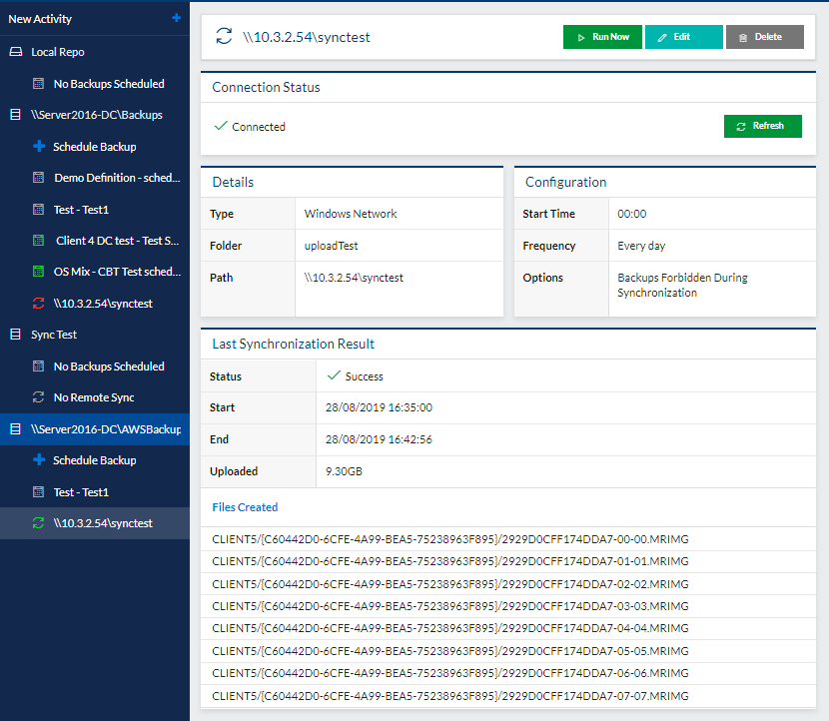Click the green Connected checkmark icon

221,126
